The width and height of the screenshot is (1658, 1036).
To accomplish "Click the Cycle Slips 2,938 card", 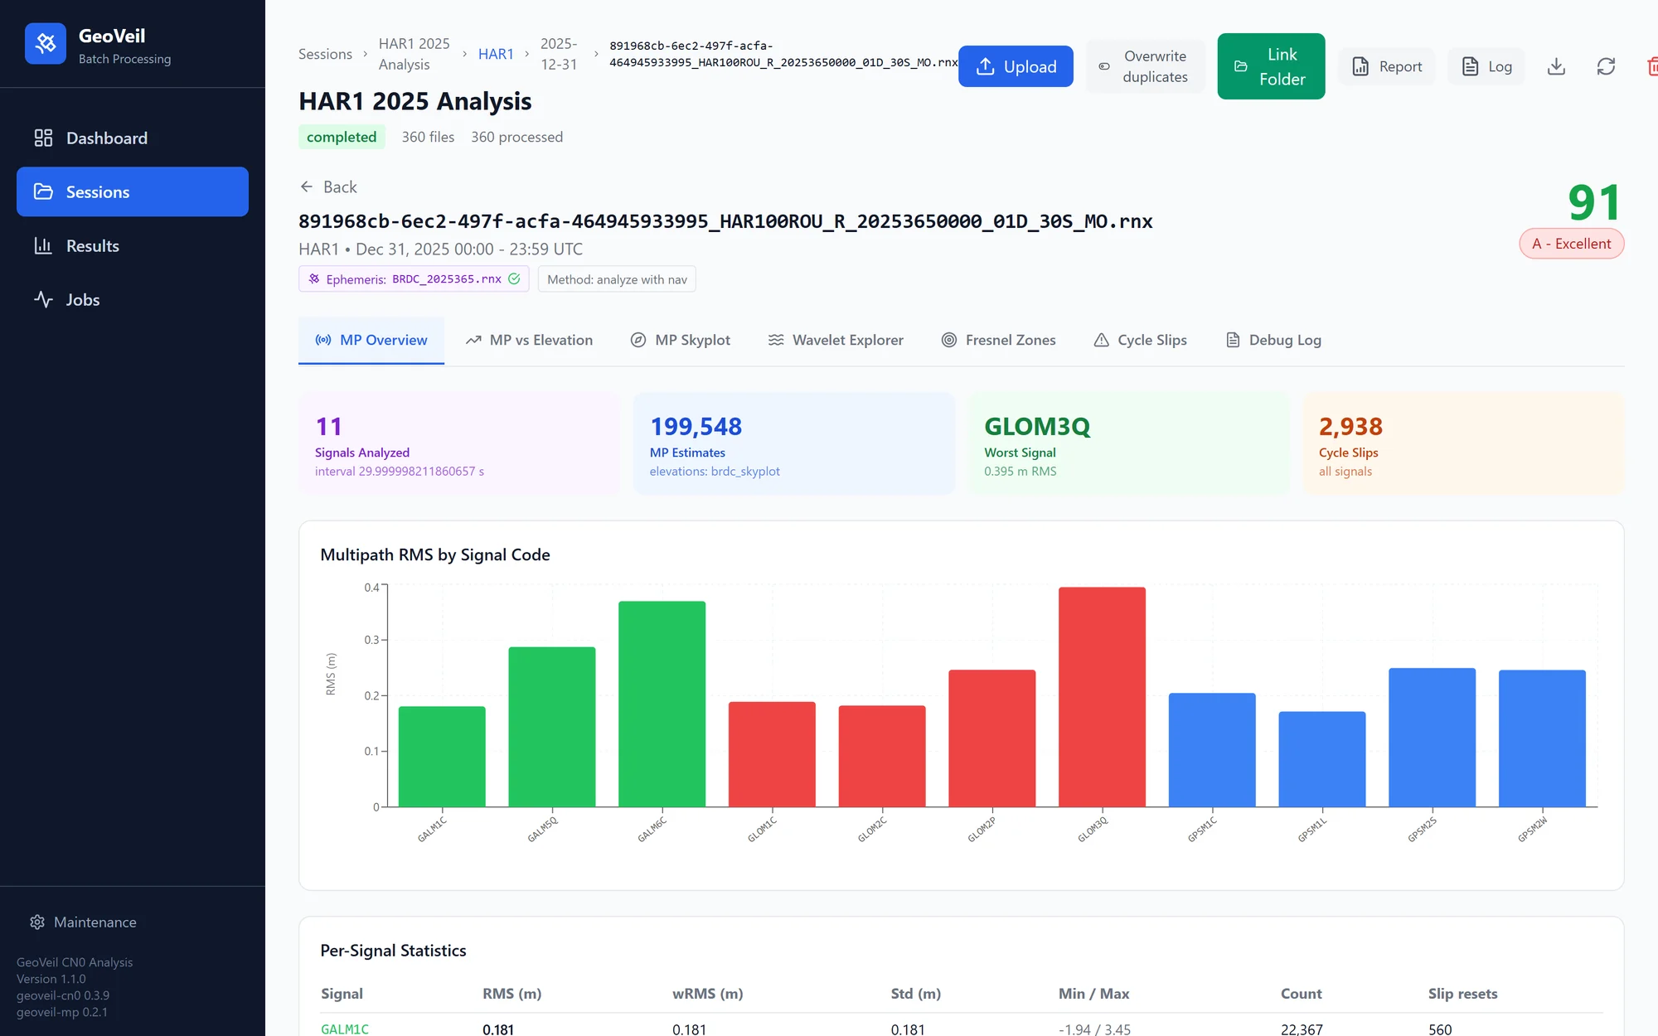I will [x=1463, y=443].
